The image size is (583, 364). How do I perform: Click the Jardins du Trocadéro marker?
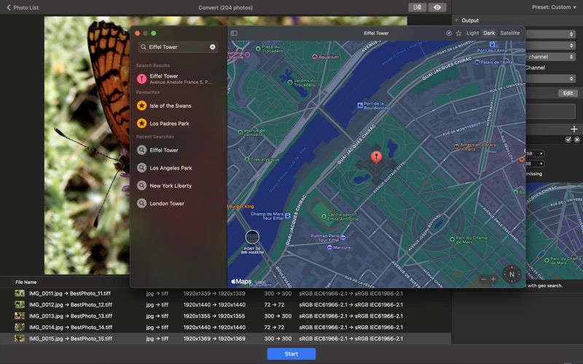click(289, 82)
